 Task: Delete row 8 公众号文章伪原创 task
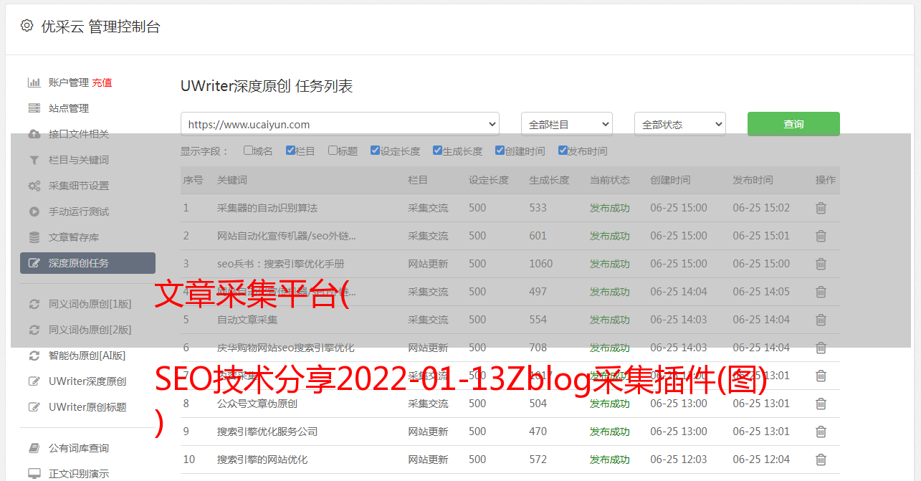click(821, 404)
